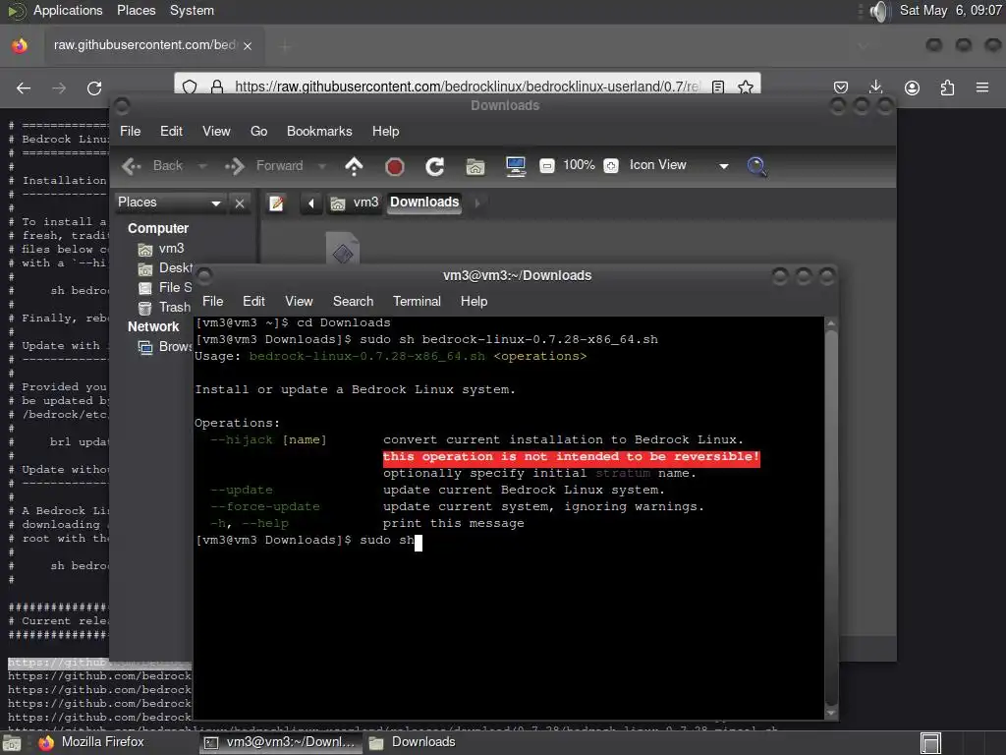
Task: Close the Places sidebar pane
Action: pyautogui.click(x=240, y=203)
